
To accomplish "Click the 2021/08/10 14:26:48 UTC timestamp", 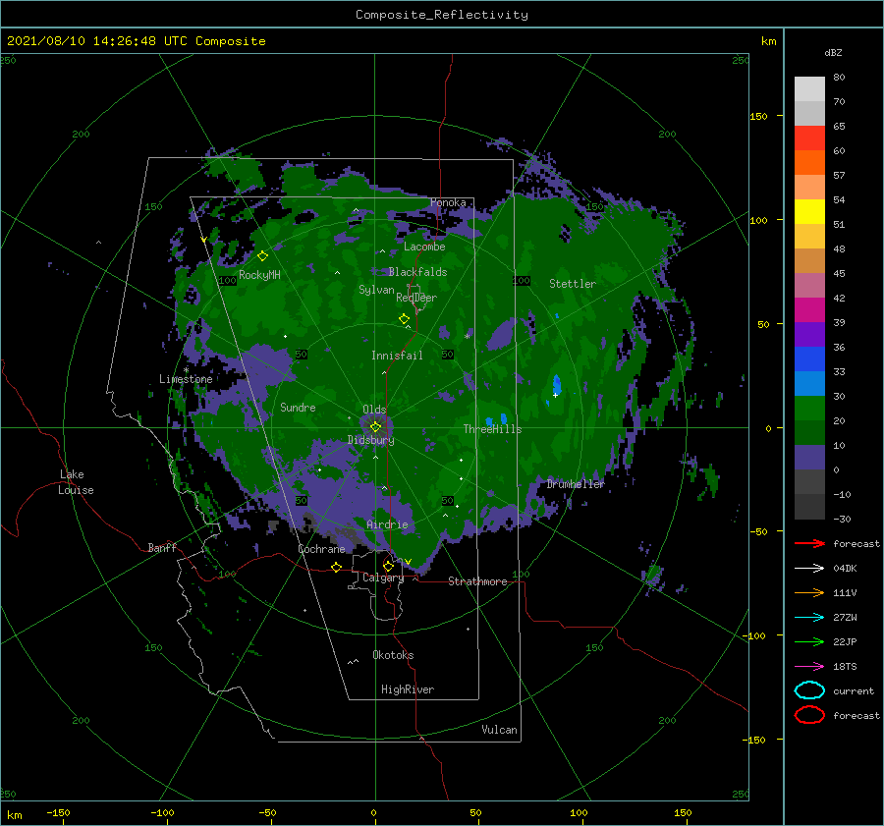I will [137, 41].
